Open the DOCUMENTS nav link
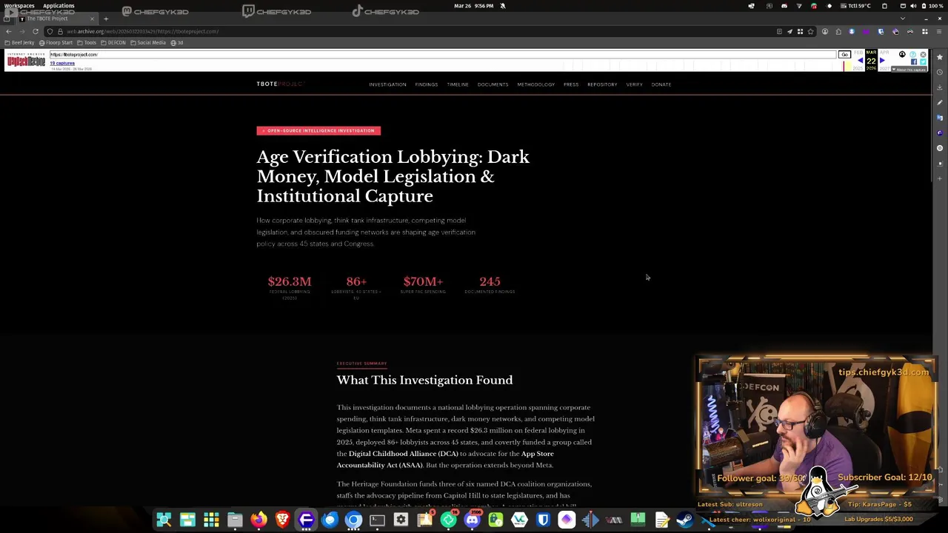This screenshot has width=948, height=533. tap(493, 84)
